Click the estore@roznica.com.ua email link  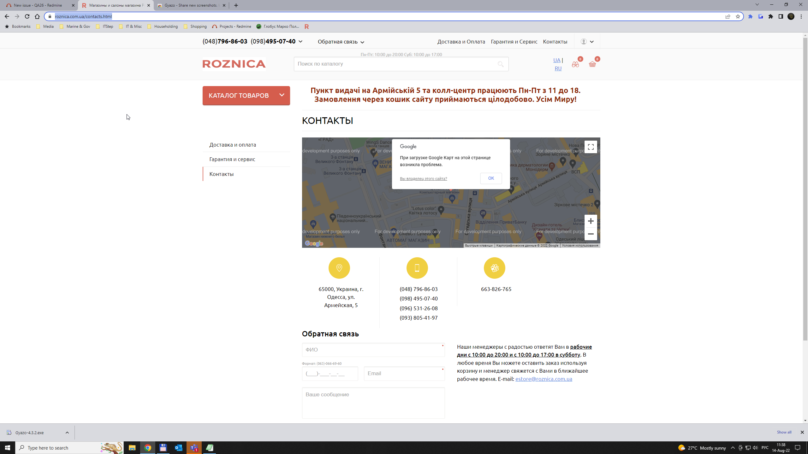(544, 379)
